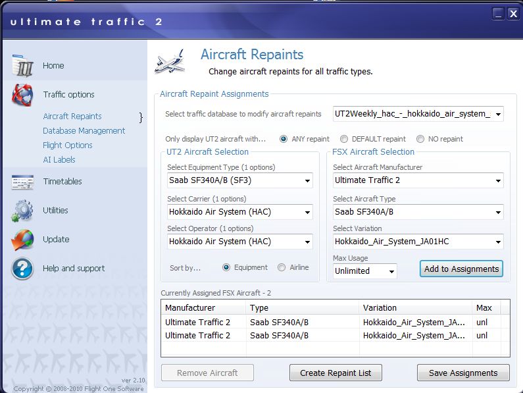Image resolution: width=523 pixels, height=393 pixels.
Task: Open Traffic options section
Action: pos(68,95)
